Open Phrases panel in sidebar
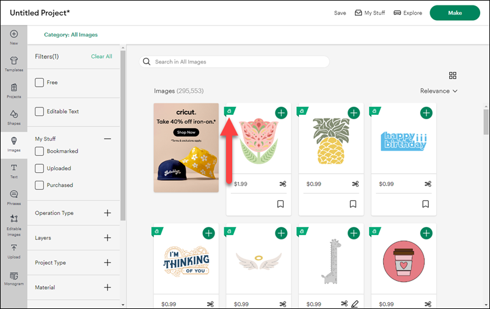The width and height of the screenshot is (490, 309). tap(13, 197)
